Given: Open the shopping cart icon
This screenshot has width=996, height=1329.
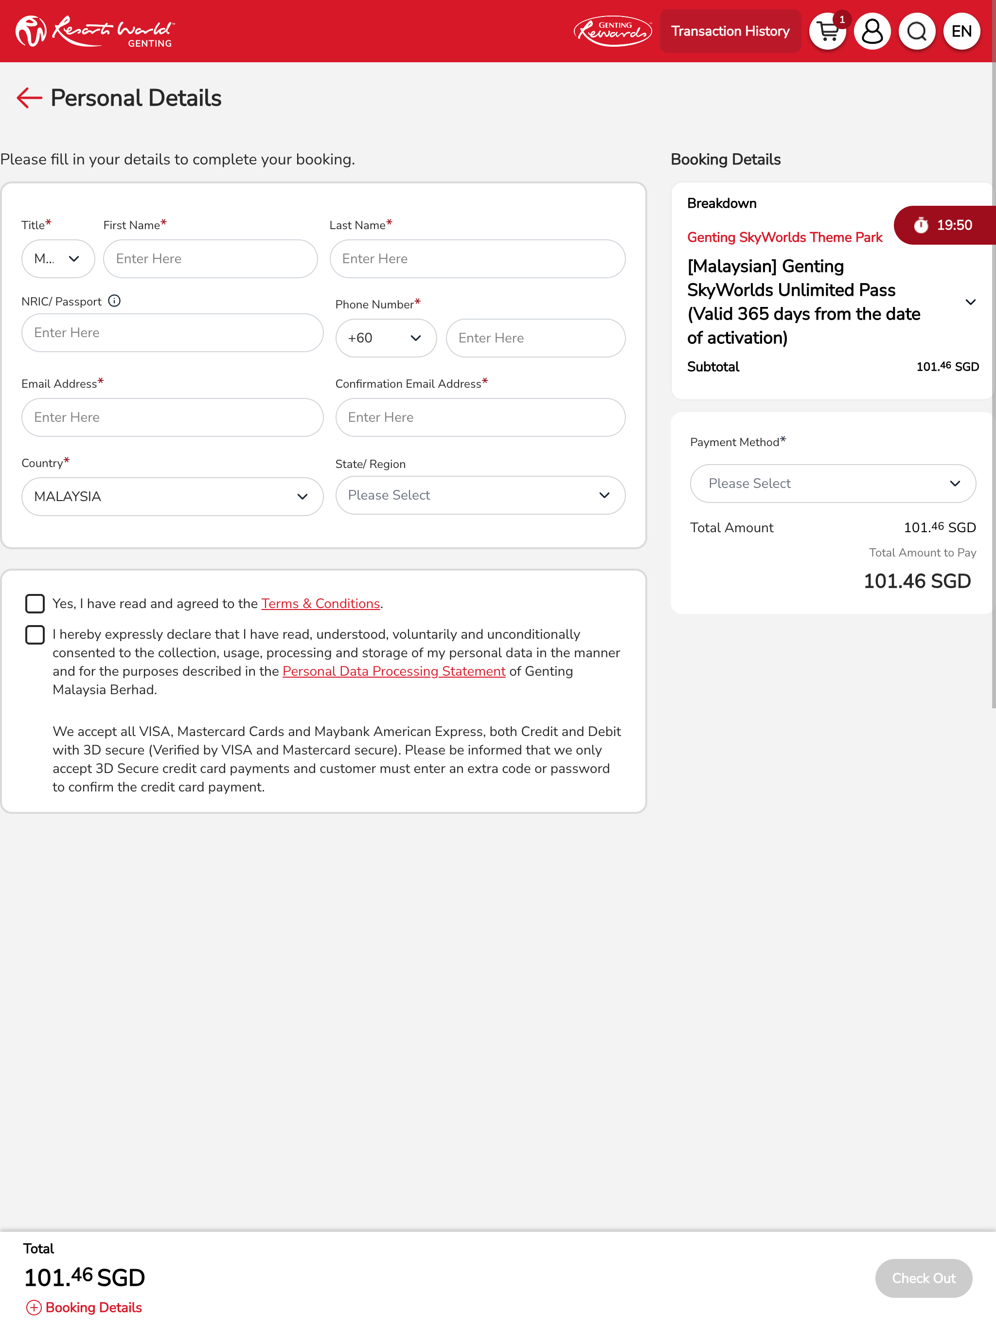Looking at the screenshot, I should tap(827, 31).
